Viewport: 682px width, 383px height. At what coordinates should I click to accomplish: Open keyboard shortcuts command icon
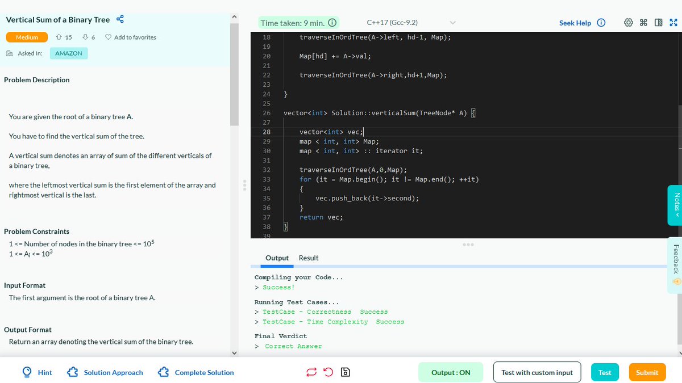click(x=643, y=23)
